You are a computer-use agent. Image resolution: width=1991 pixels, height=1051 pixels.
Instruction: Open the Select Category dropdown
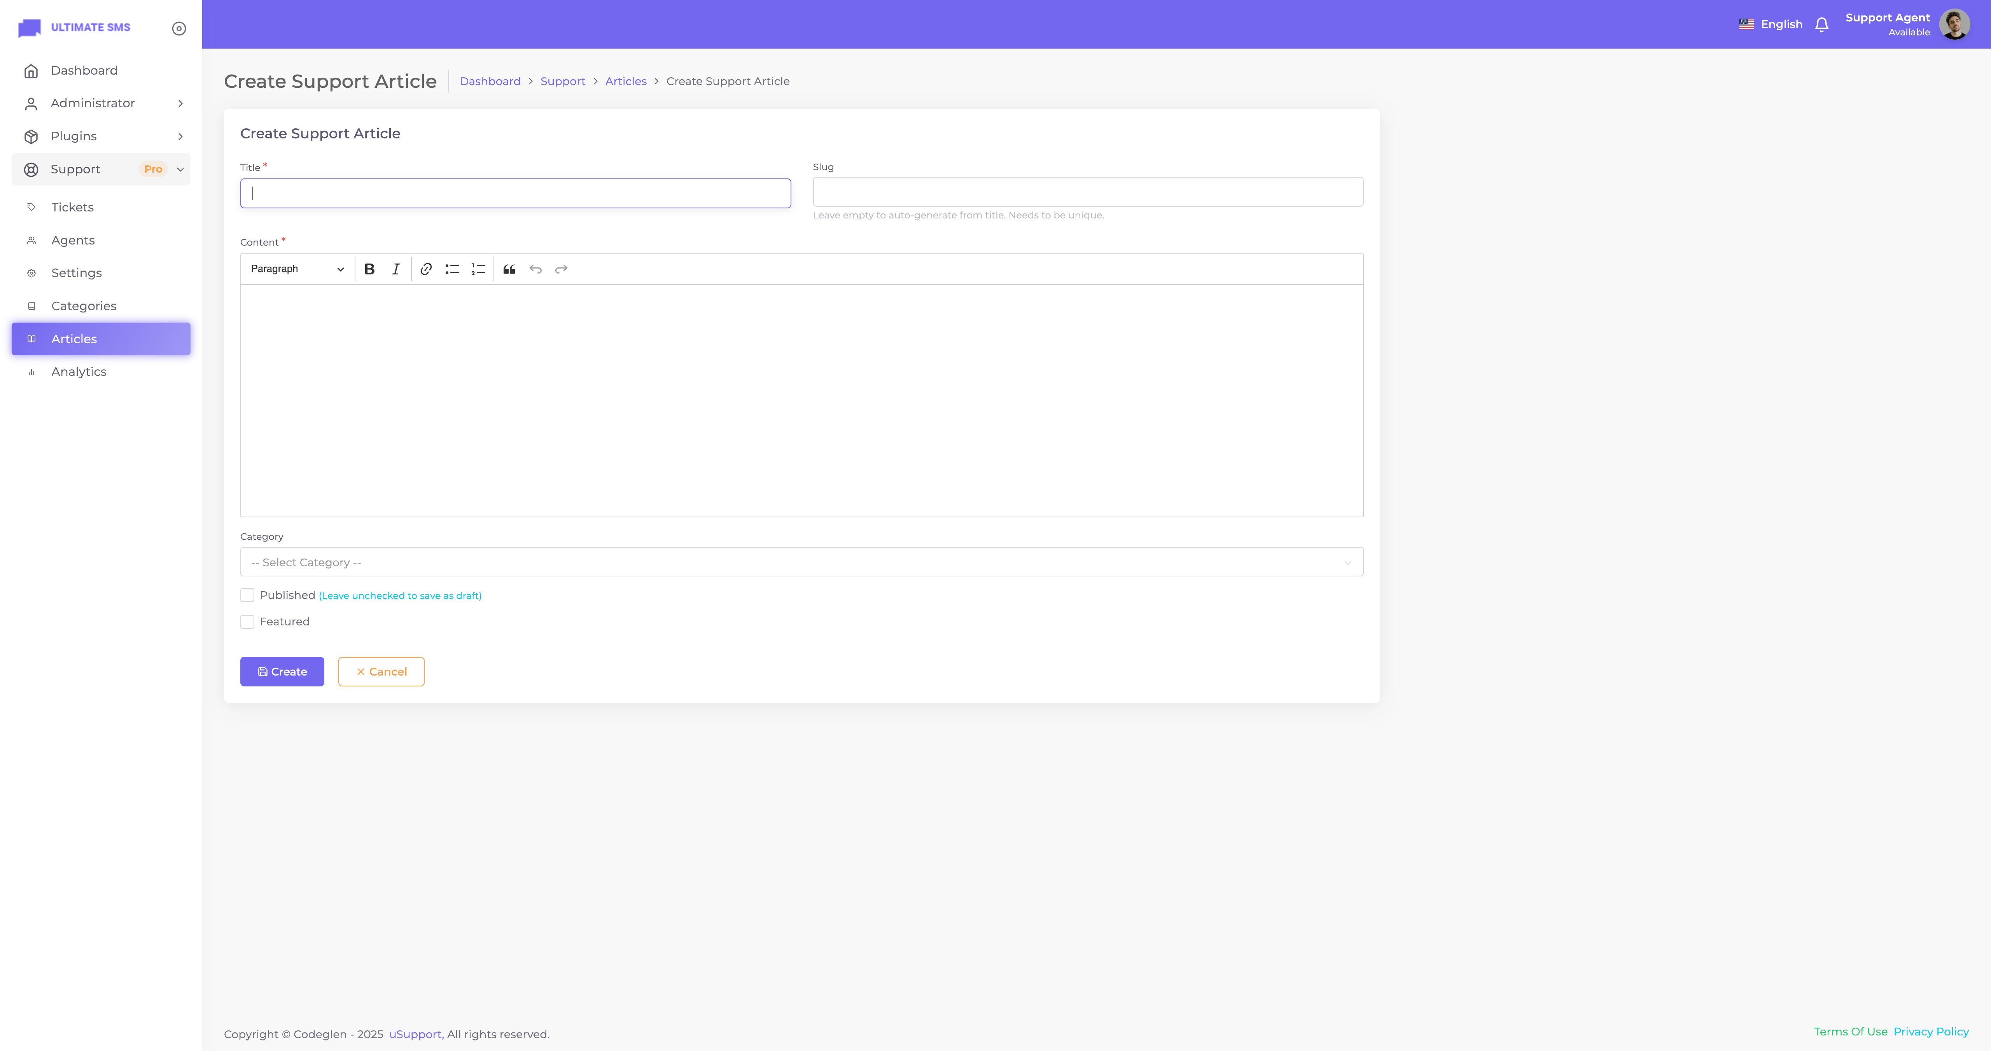pyautogui.click(x=801, y=562)
